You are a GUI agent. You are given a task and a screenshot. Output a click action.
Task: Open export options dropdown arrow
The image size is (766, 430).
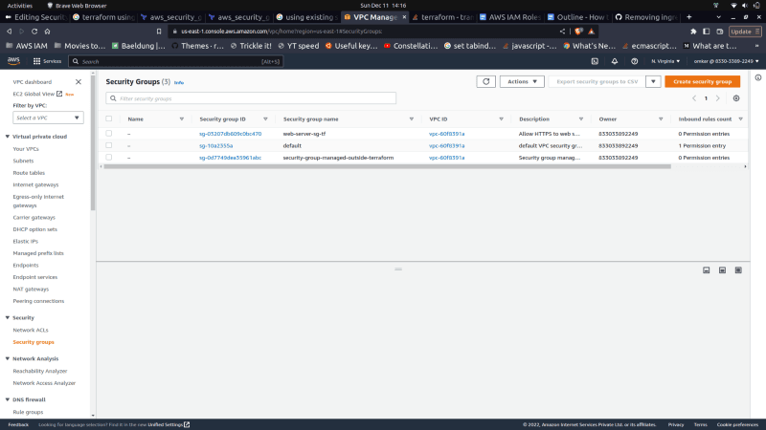tap(653, 81)
